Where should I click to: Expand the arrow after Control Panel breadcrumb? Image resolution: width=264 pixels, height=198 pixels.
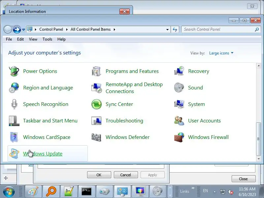click(x=67, y=29)
